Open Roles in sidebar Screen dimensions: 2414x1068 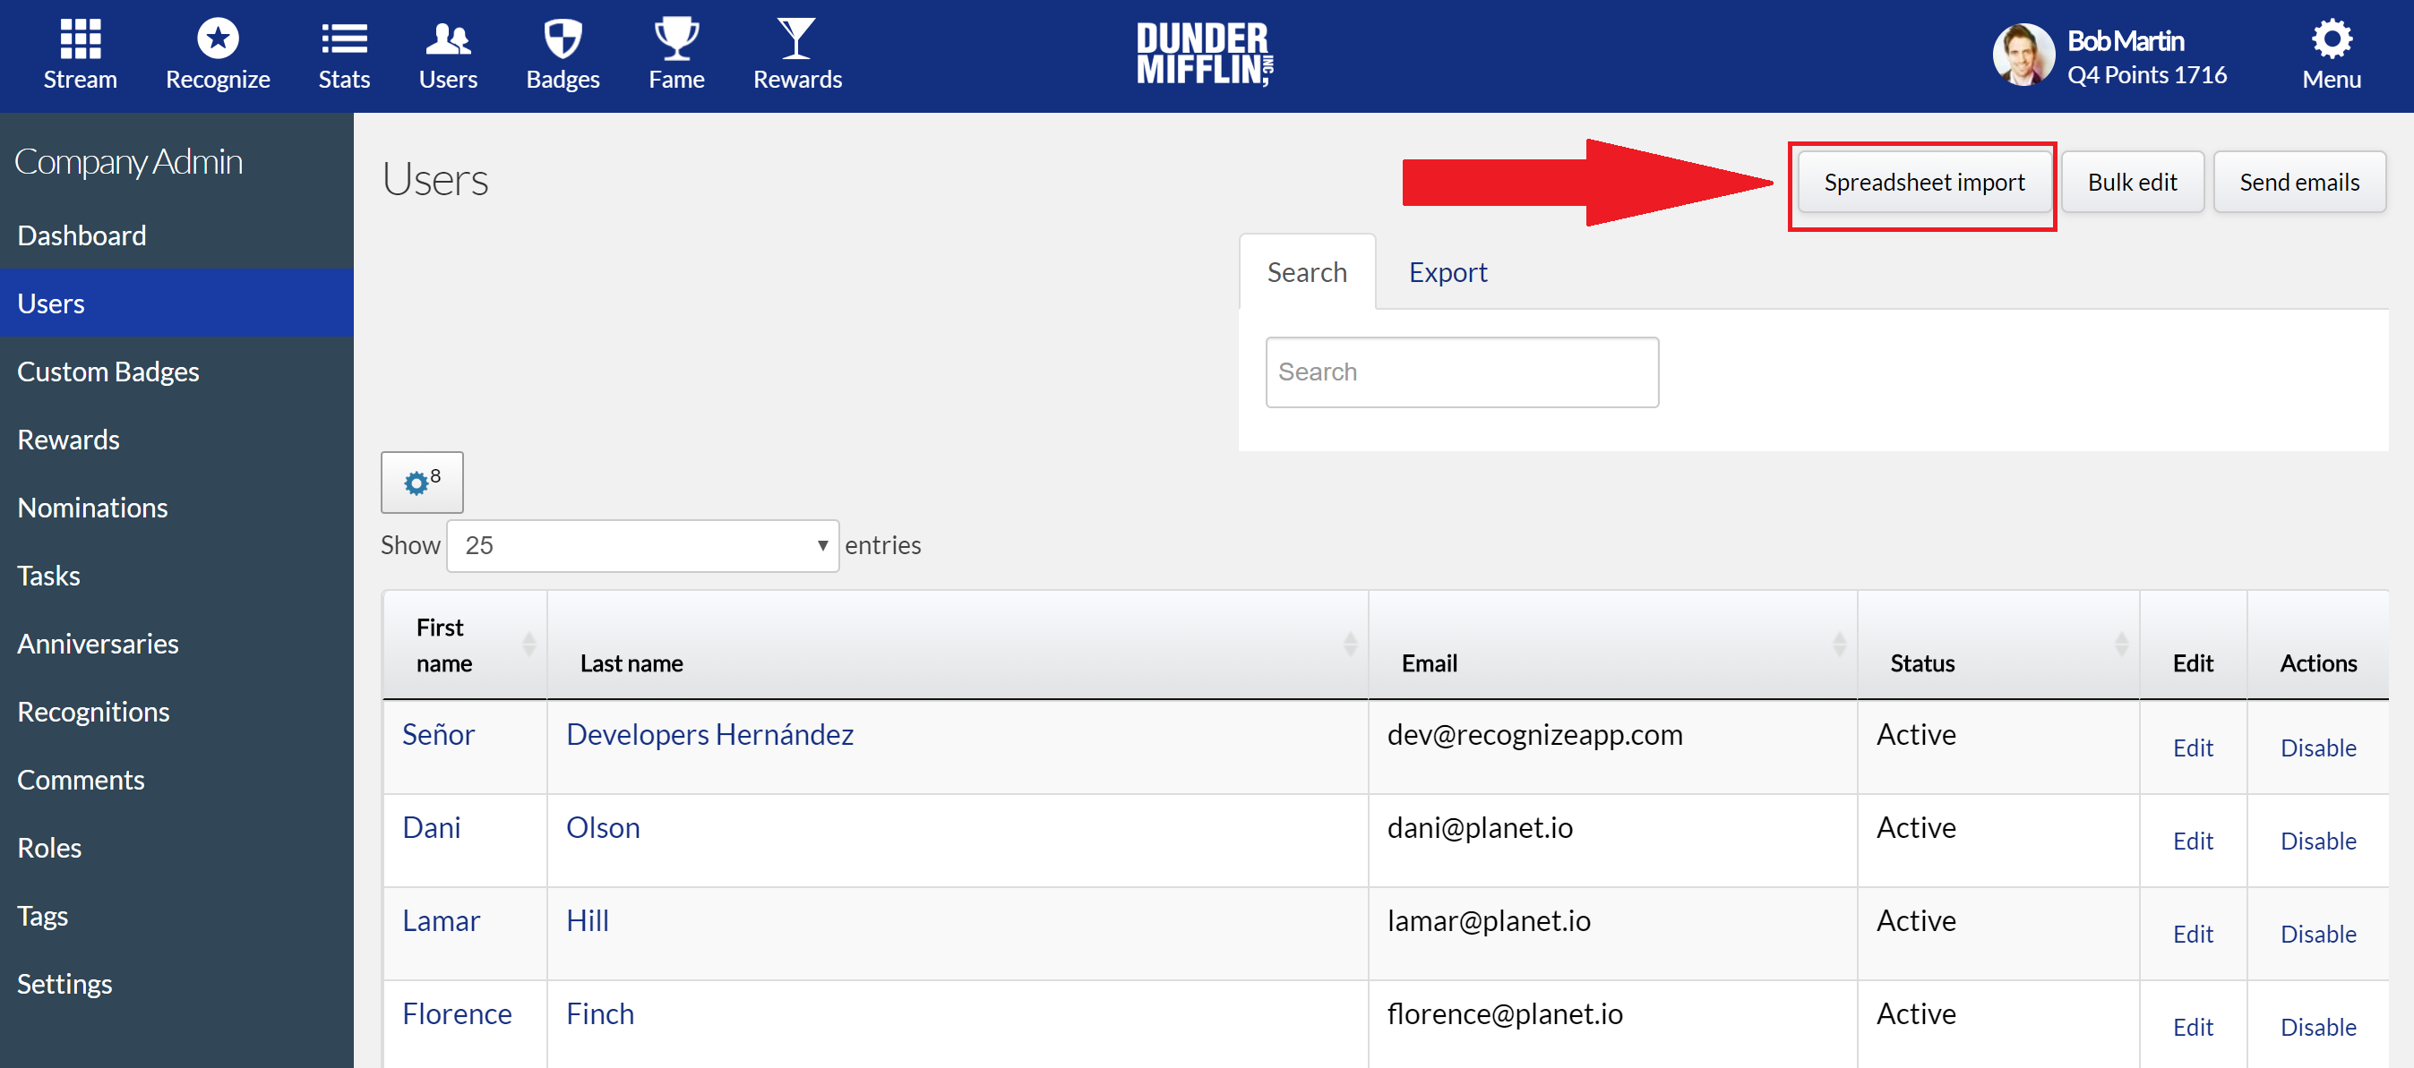[x=176, y=848]
